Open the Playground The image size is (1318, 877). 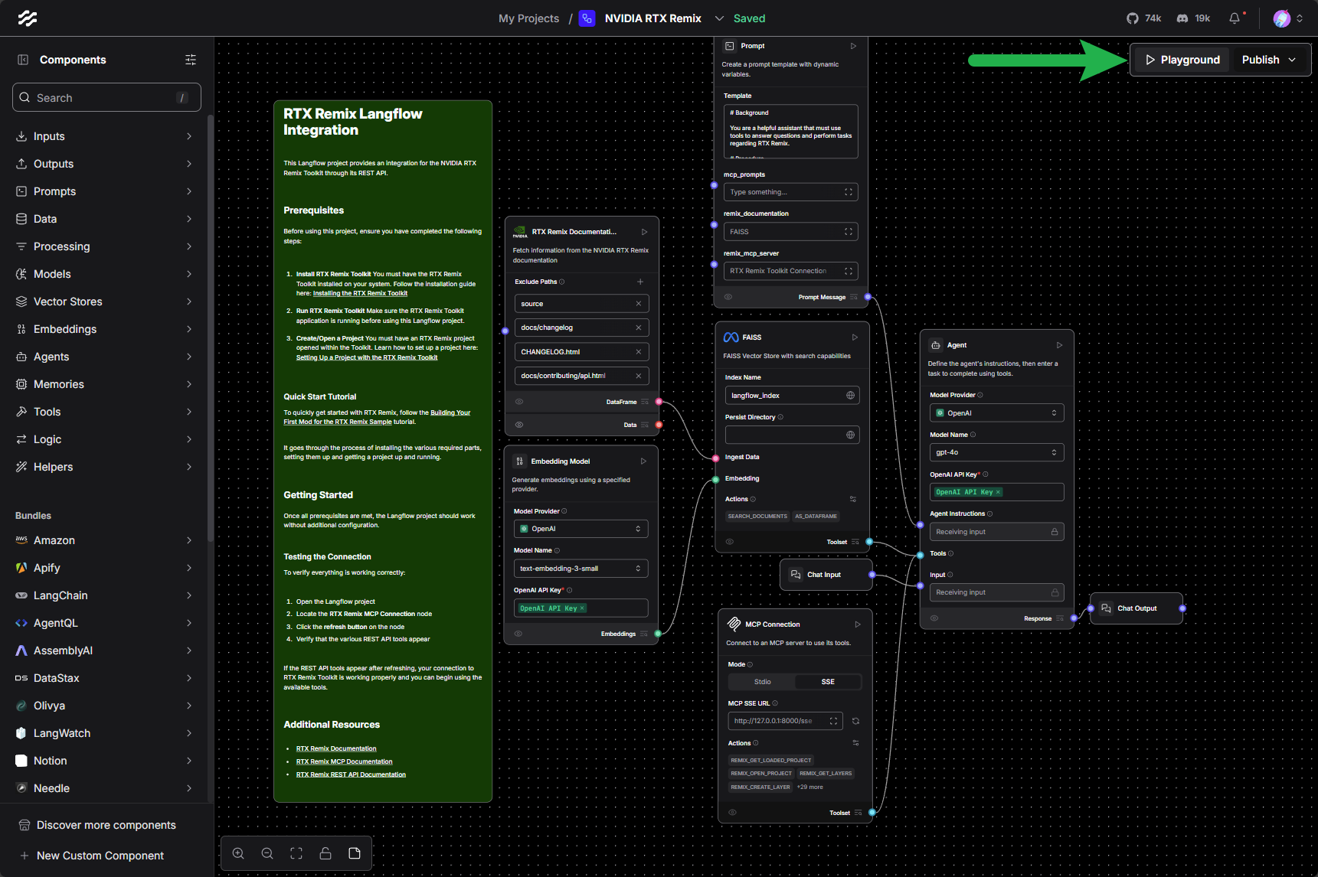coord(1182,60)
